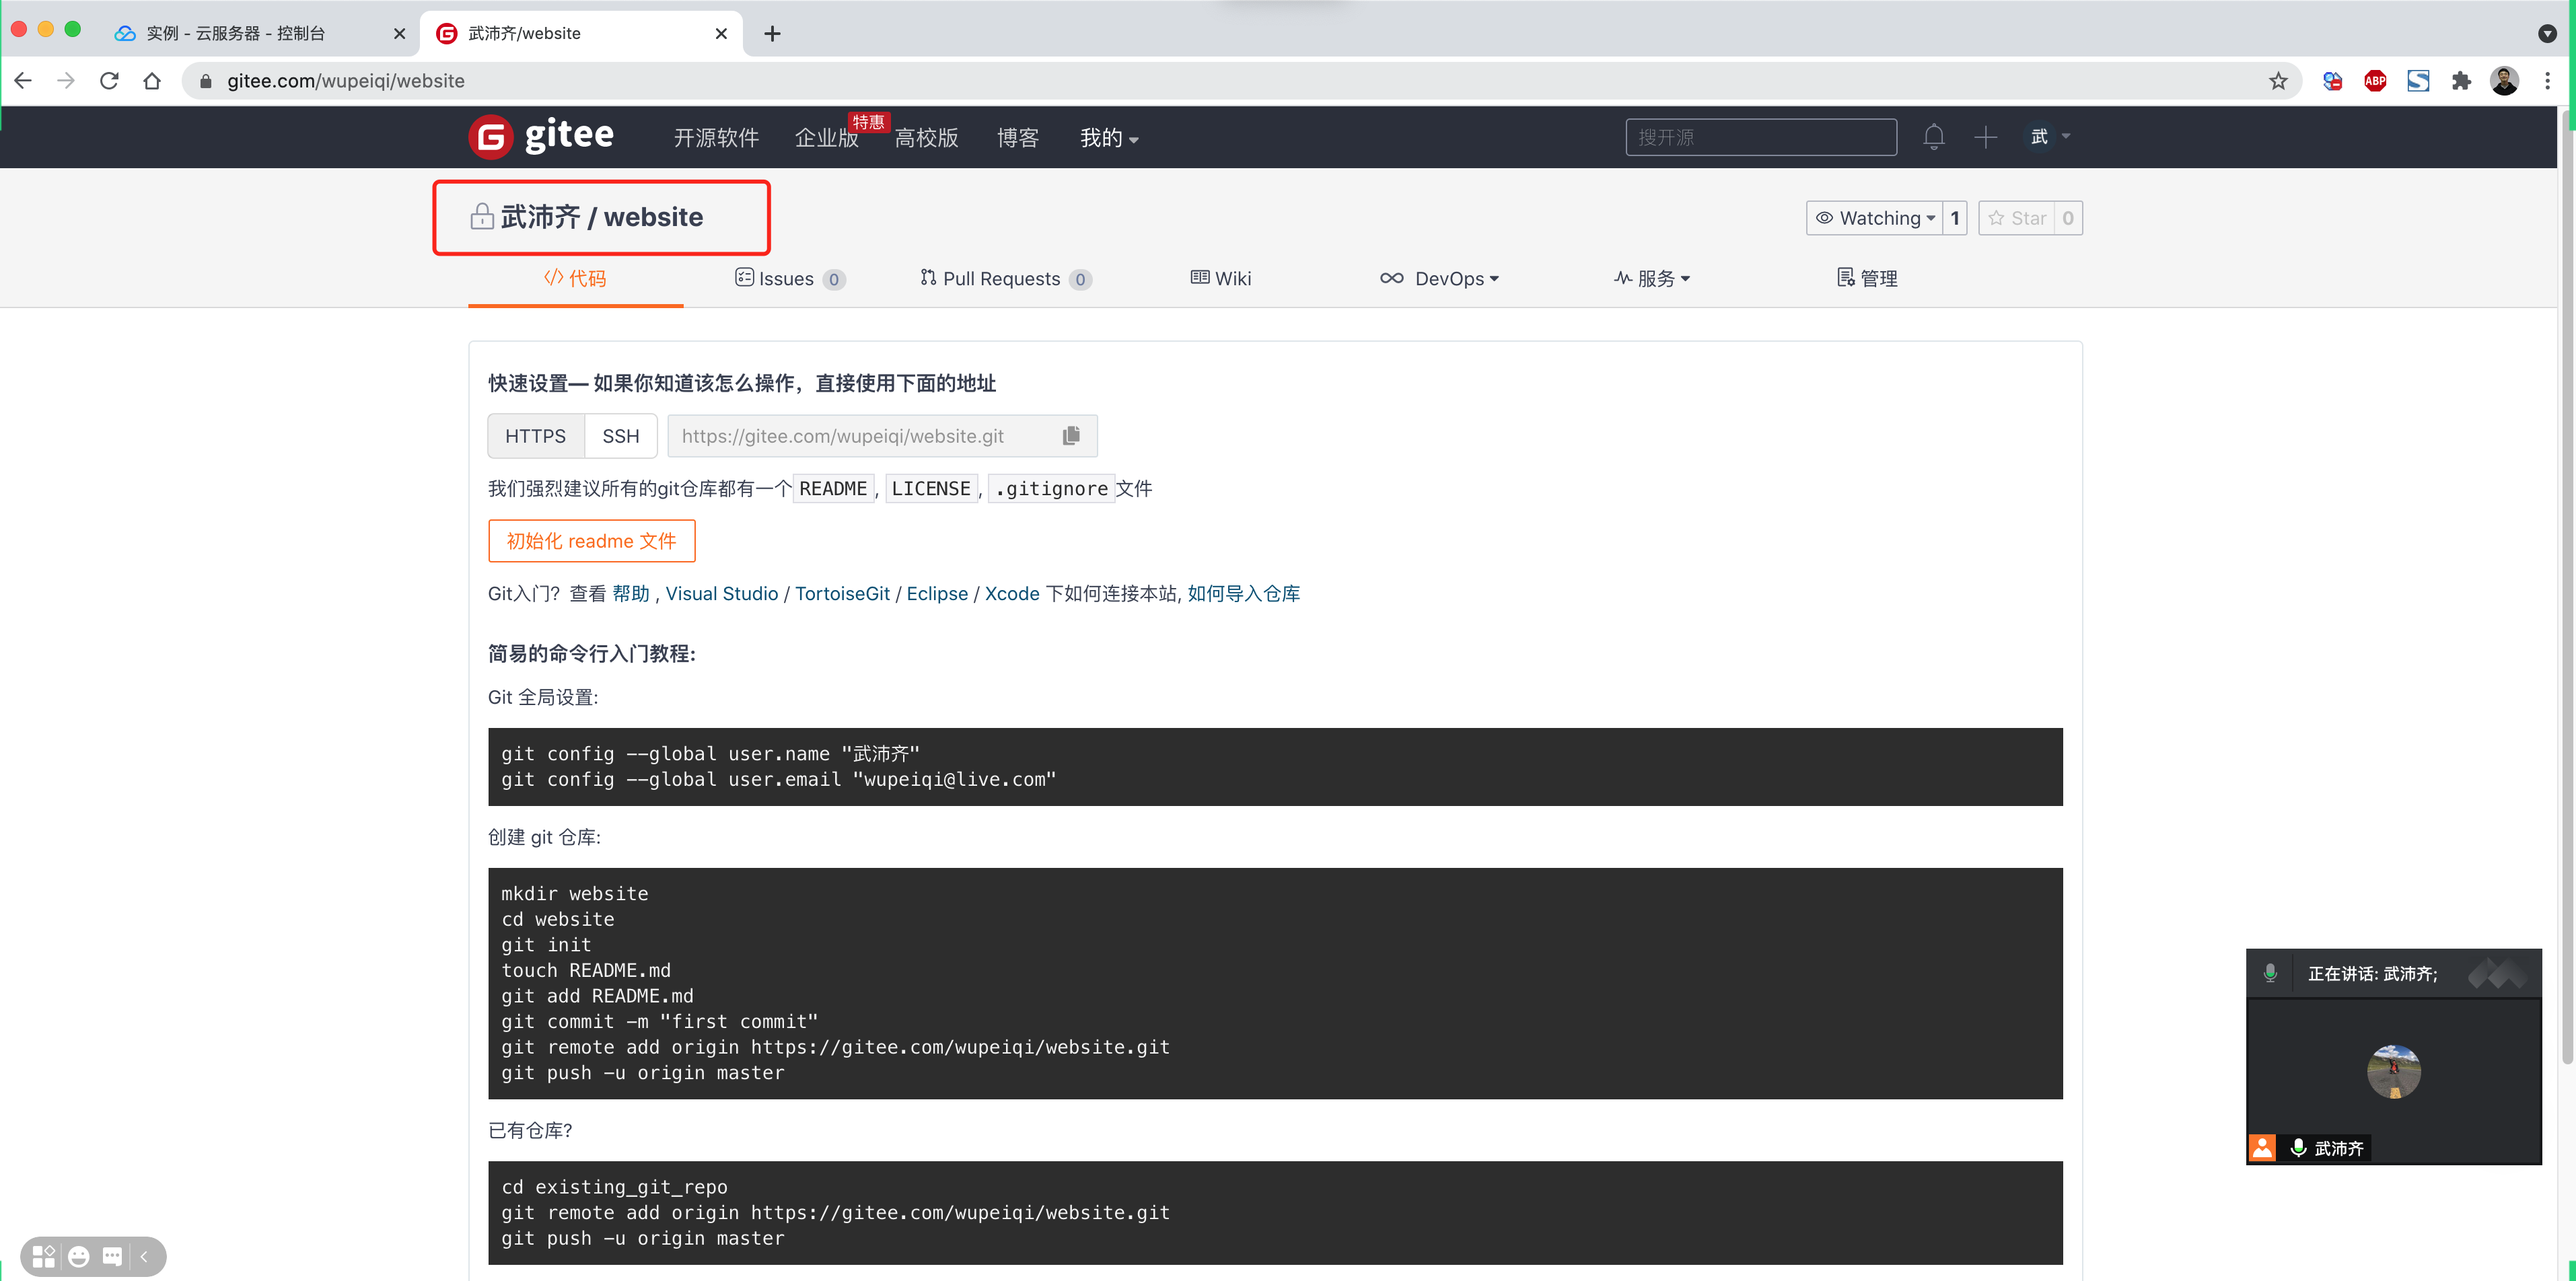This screenshot has height=1281, width=2576.
Task: Click the Gitee logo icon
Action: (491, 137)
